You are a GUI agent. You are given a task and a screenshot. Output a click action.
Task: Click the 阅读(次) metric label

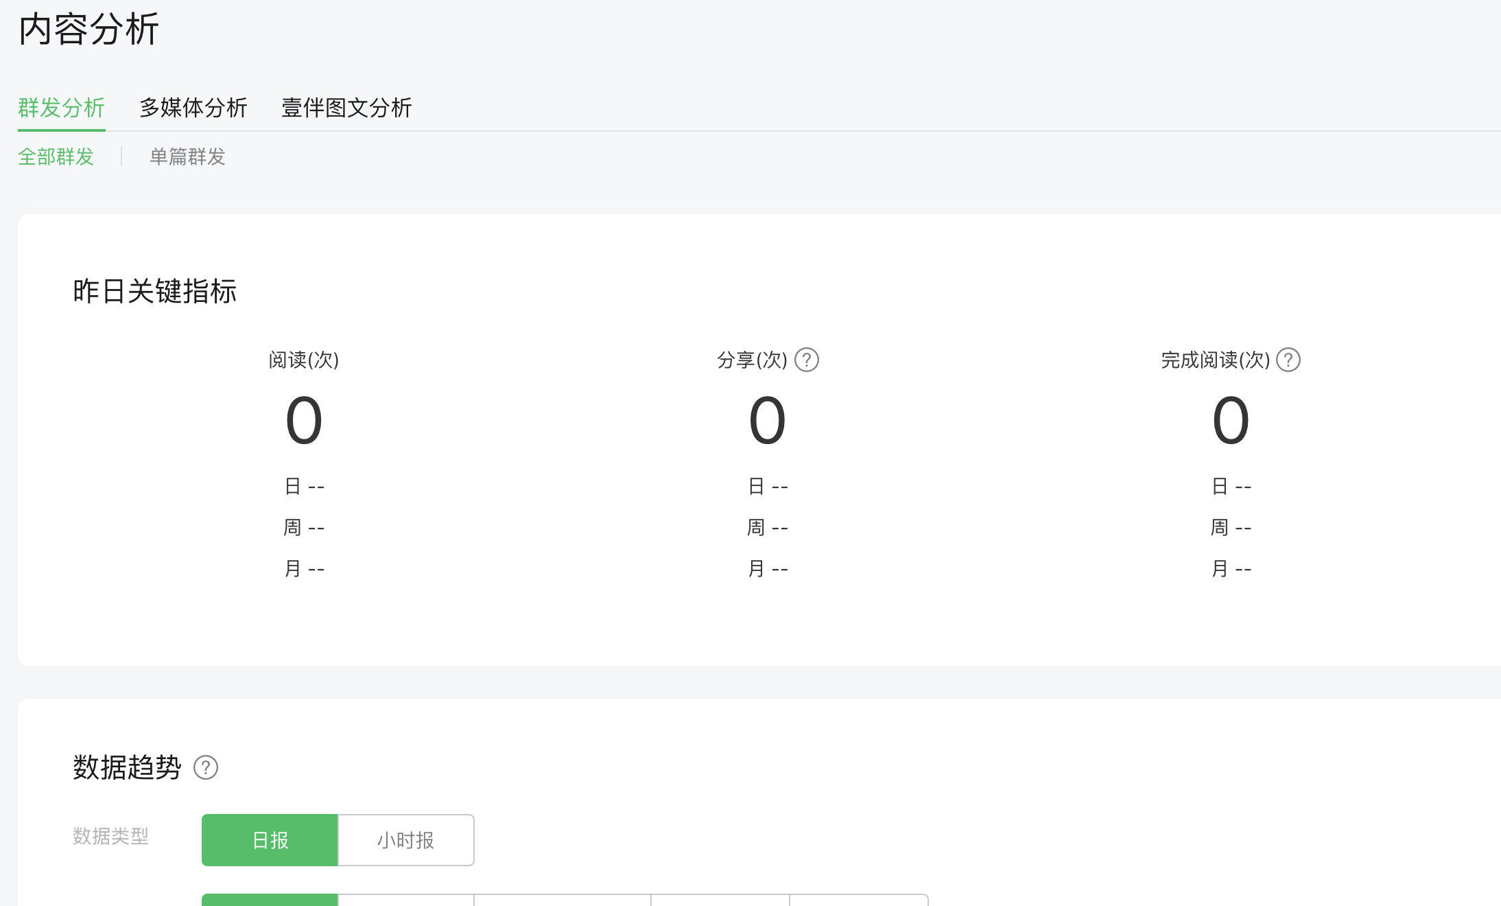click(x=304, y=360)
